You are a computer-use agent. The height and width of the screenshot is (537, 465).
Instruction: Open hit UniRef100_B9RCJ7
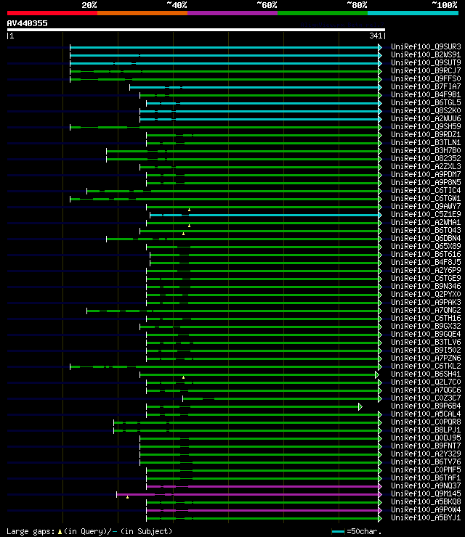pos(426,70)
